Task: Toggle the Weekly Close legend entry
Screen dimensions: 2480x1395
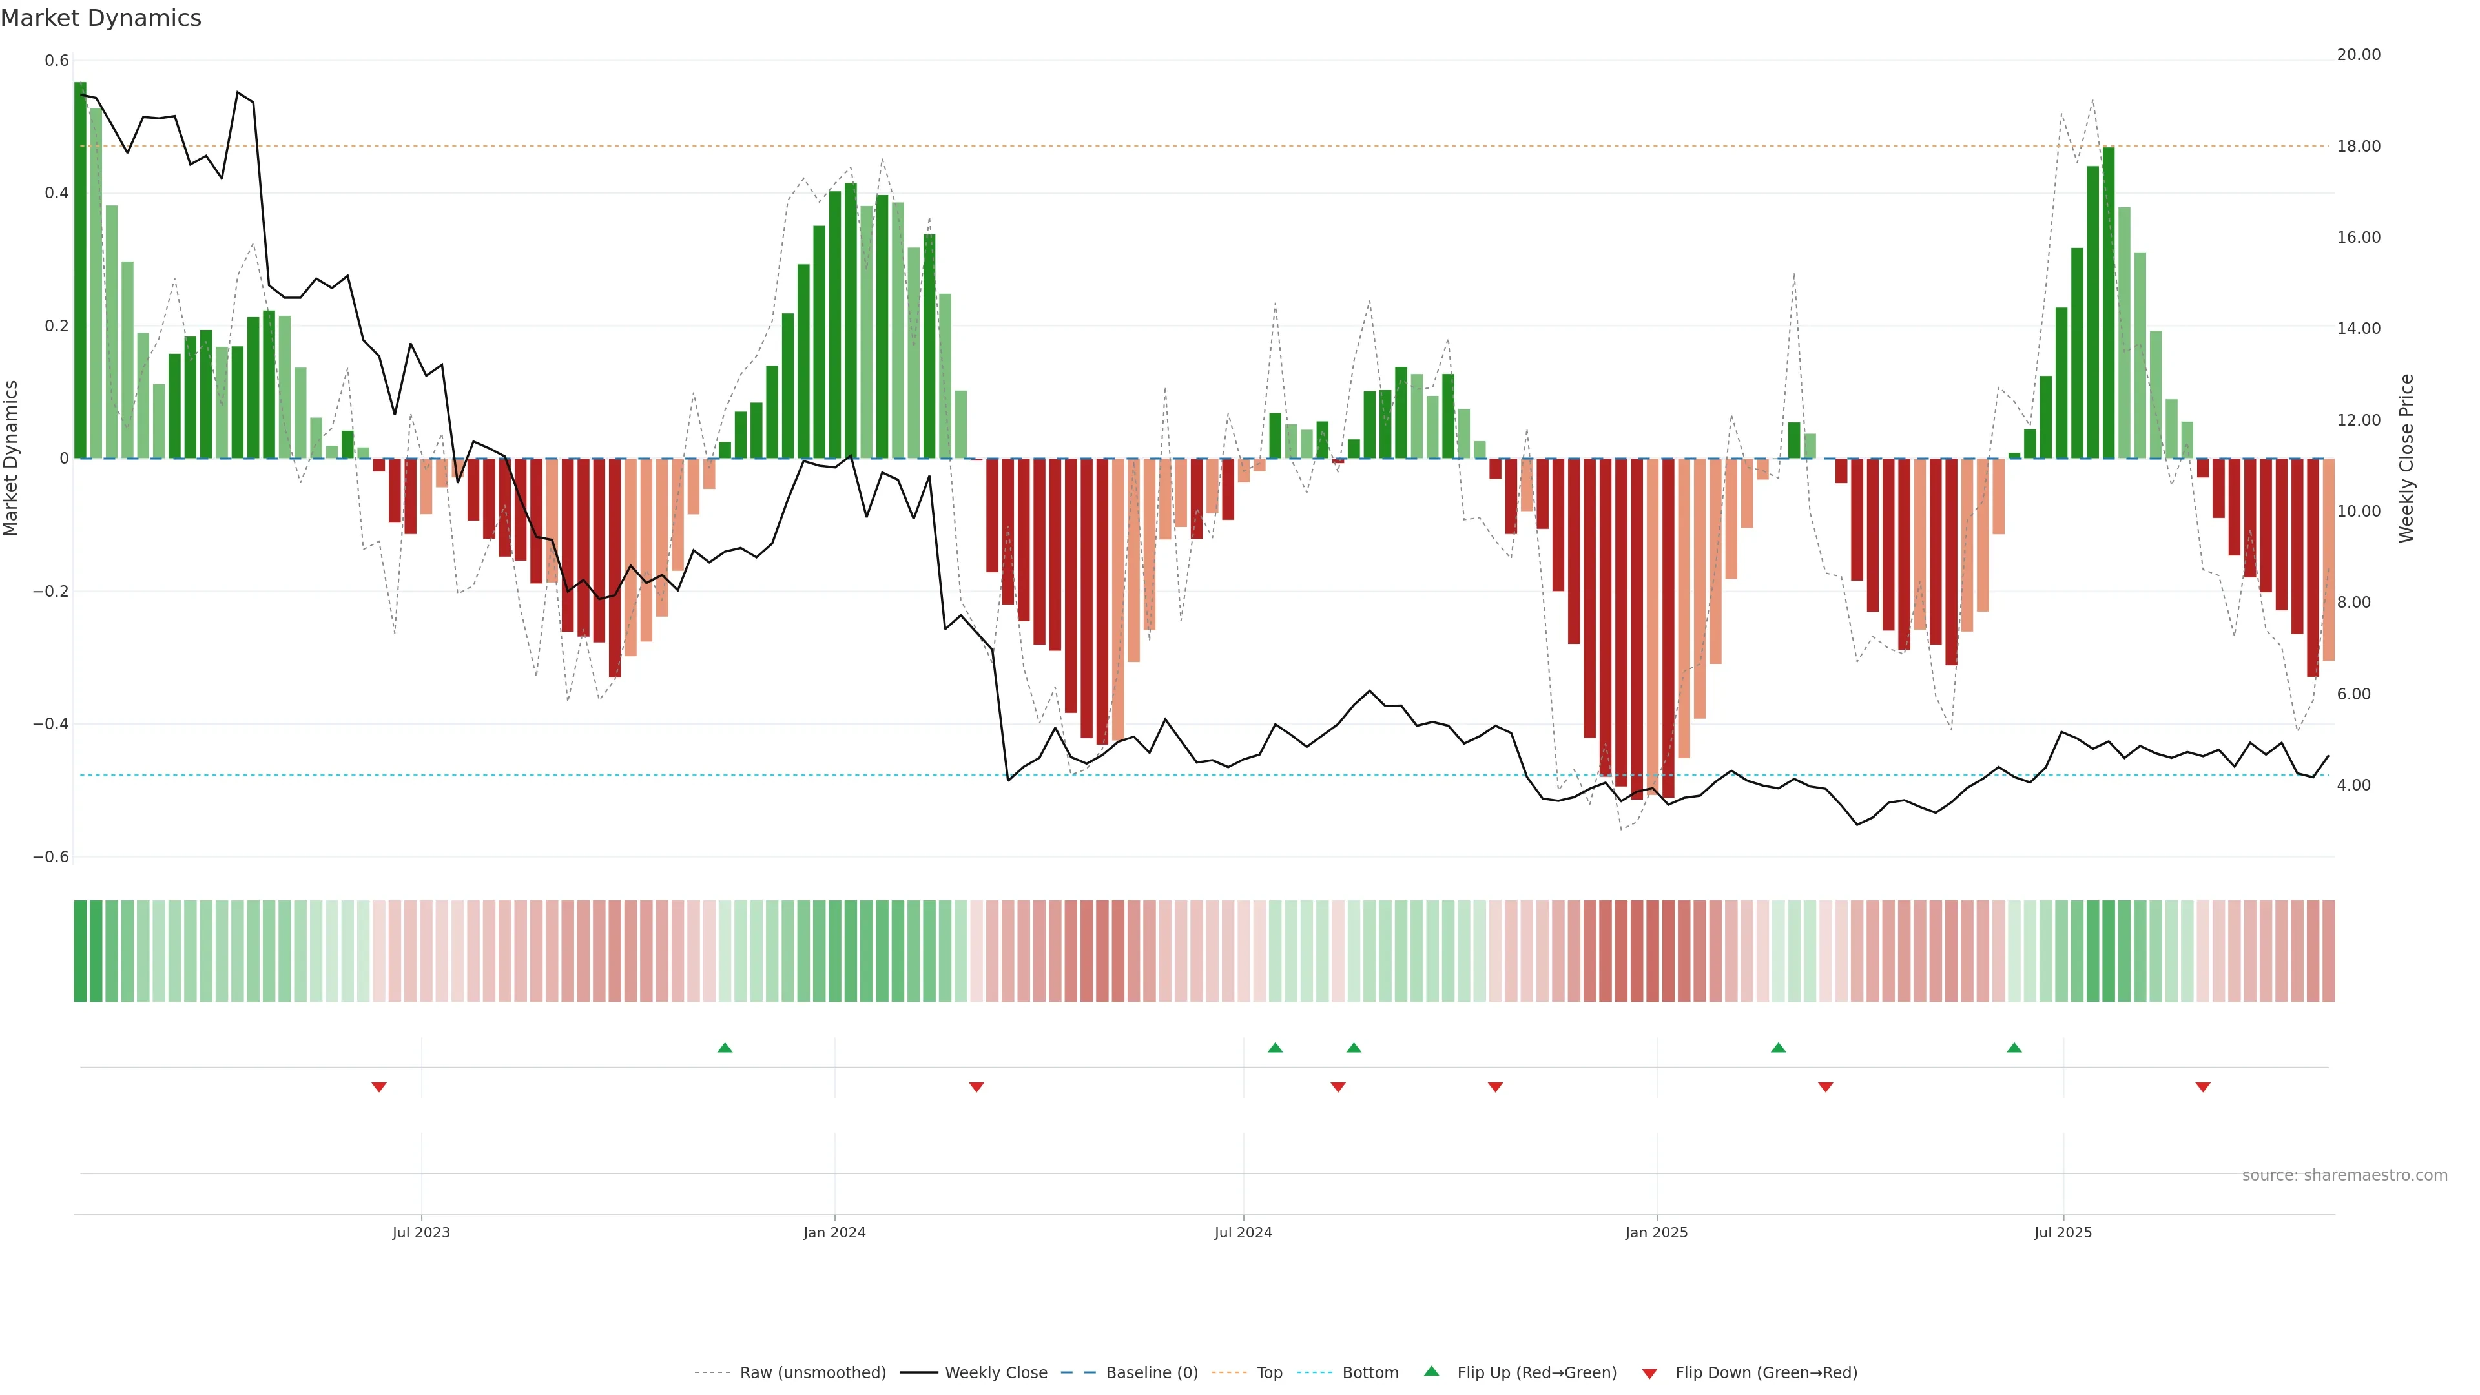Action: coord(995,1373)
